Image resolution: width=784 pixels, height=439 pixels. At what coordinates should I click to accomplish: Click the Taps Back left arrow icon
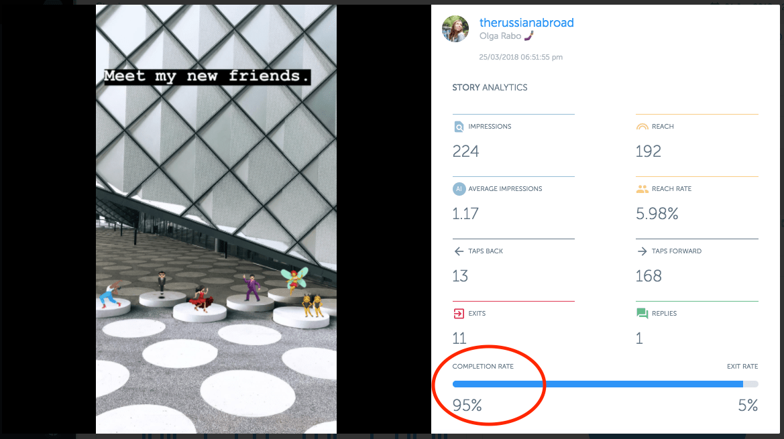point(459,251)
